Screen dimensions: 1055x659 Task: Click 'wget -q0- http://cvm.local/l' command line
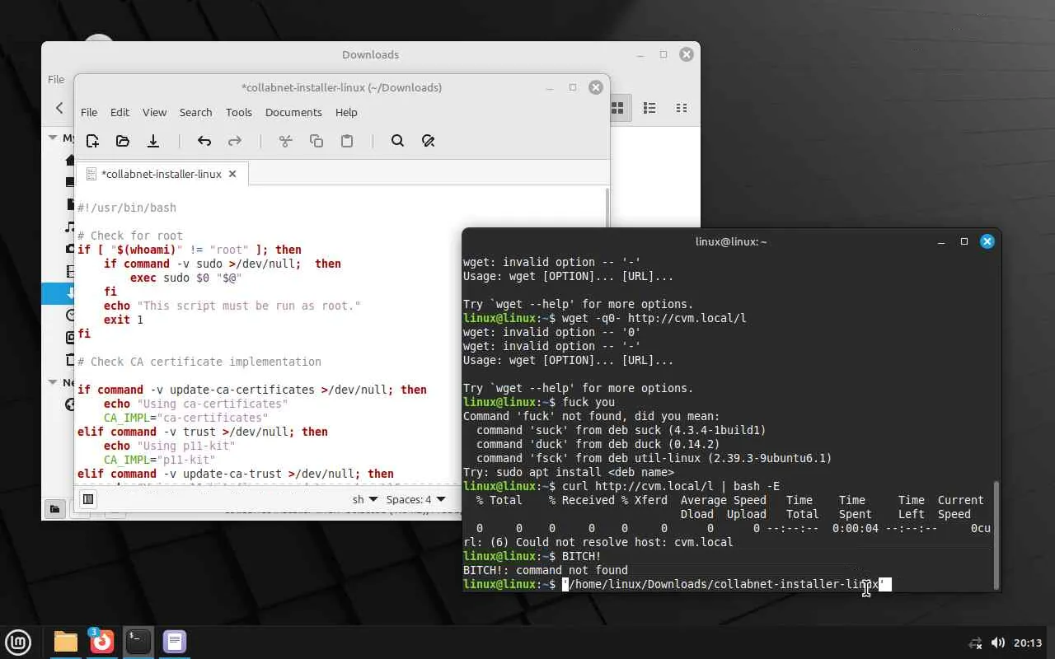point(654,318)
